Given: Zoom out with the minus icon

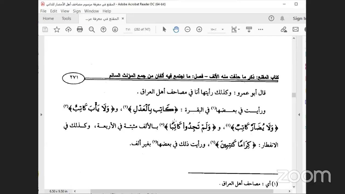Looking at the screenshot, I should tap(188, 30).
